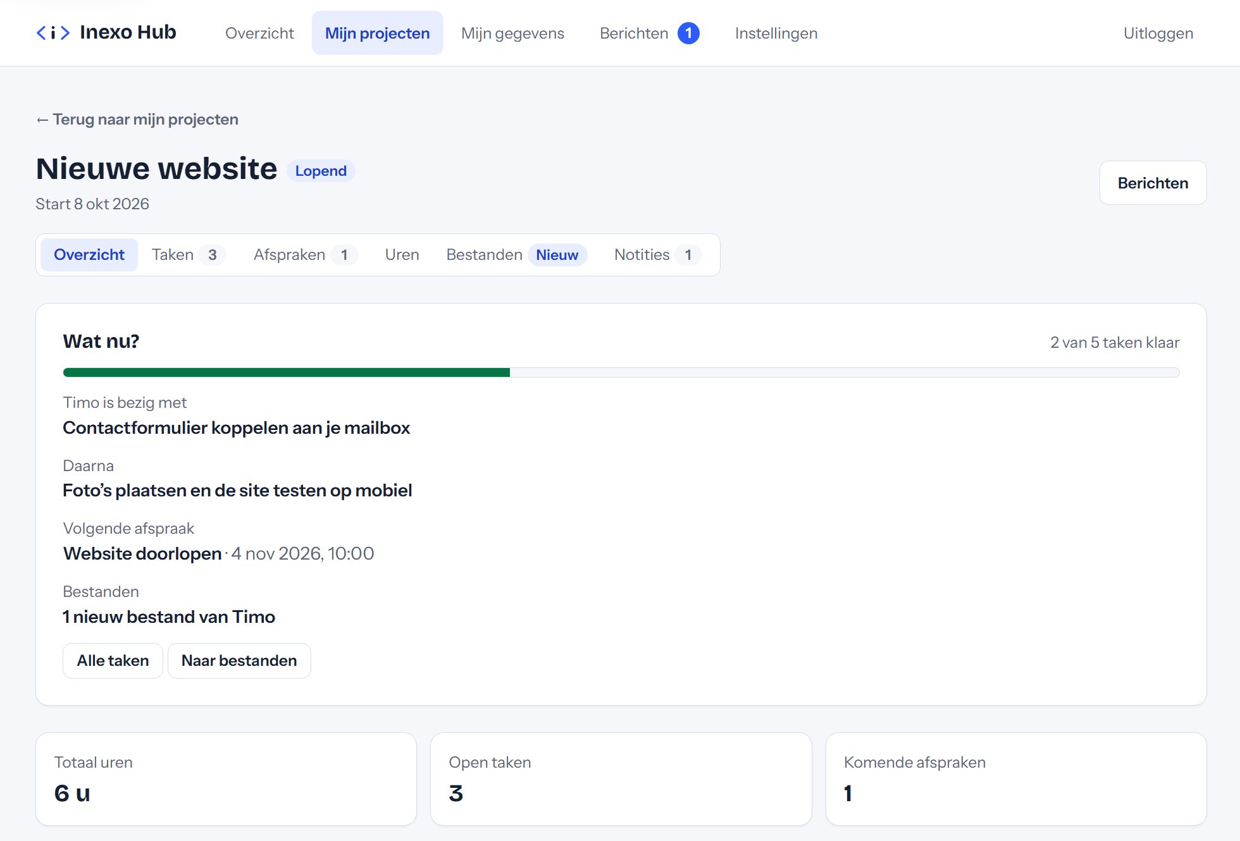
Task: Click the Inexo Hub logo icon
Action: (53, 33)
